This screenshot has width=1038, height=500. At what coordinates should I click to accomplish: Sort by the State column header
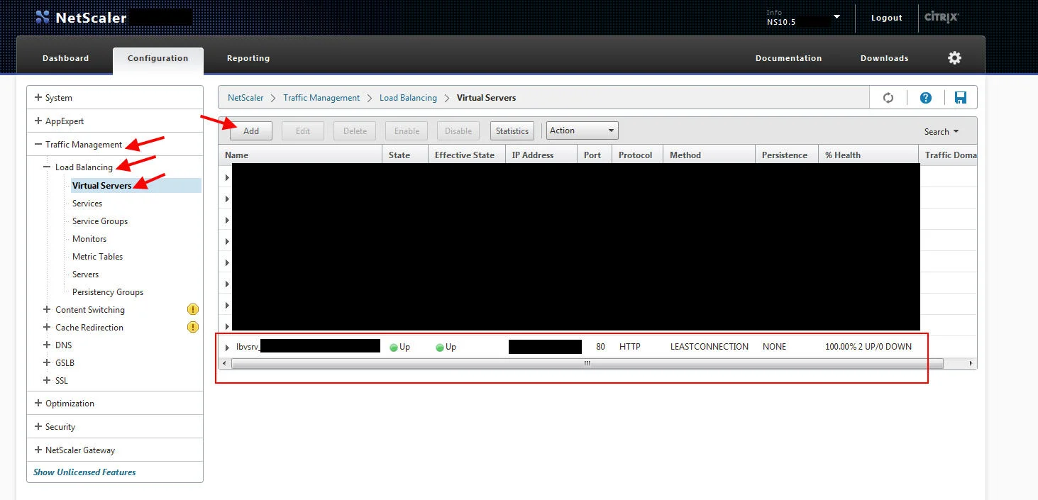coord(405,155)
